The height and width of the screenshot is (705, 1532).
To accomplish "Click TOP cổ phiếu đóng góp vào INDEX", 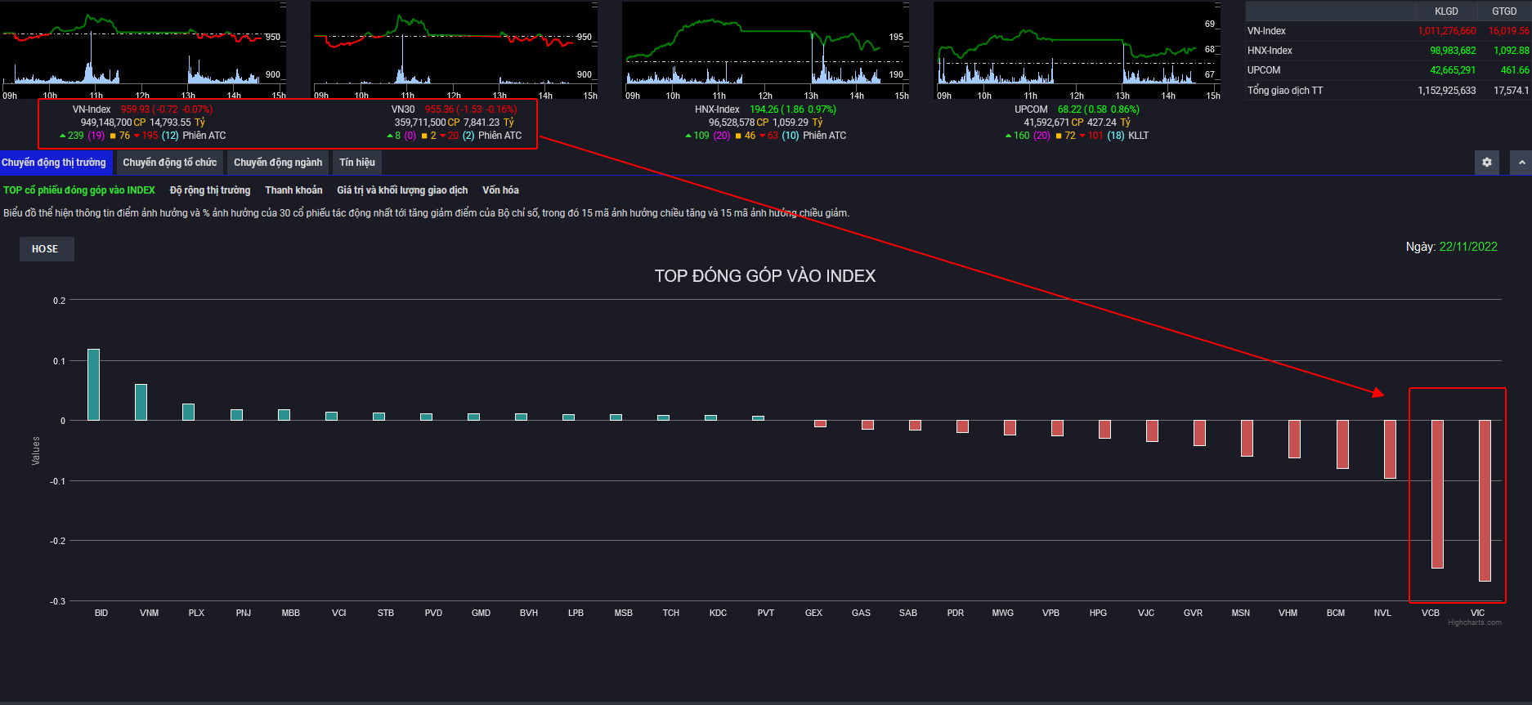I will (x=79, y=190).
